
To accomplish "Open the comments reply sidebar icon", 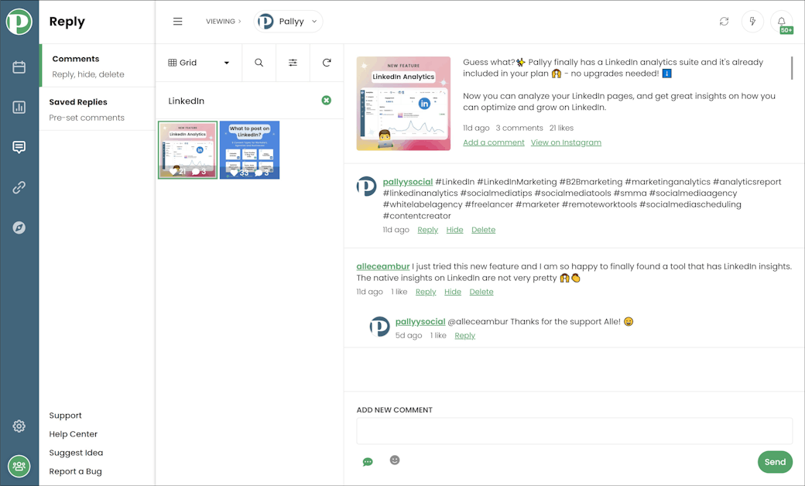I will pos(19,147).
